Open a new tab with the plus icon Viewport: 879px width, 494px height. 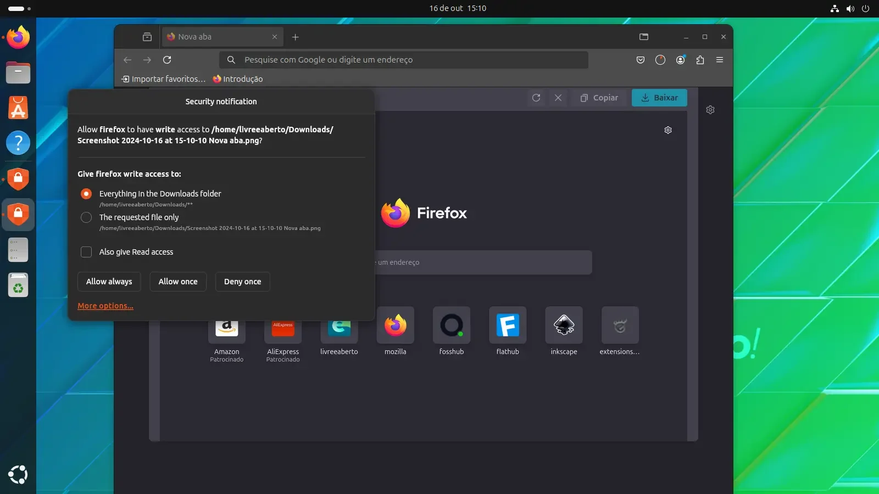click(x=295, y=37)
